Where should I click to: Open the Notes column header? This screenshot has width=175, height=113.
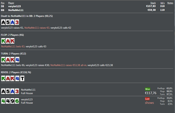[170, 3]
